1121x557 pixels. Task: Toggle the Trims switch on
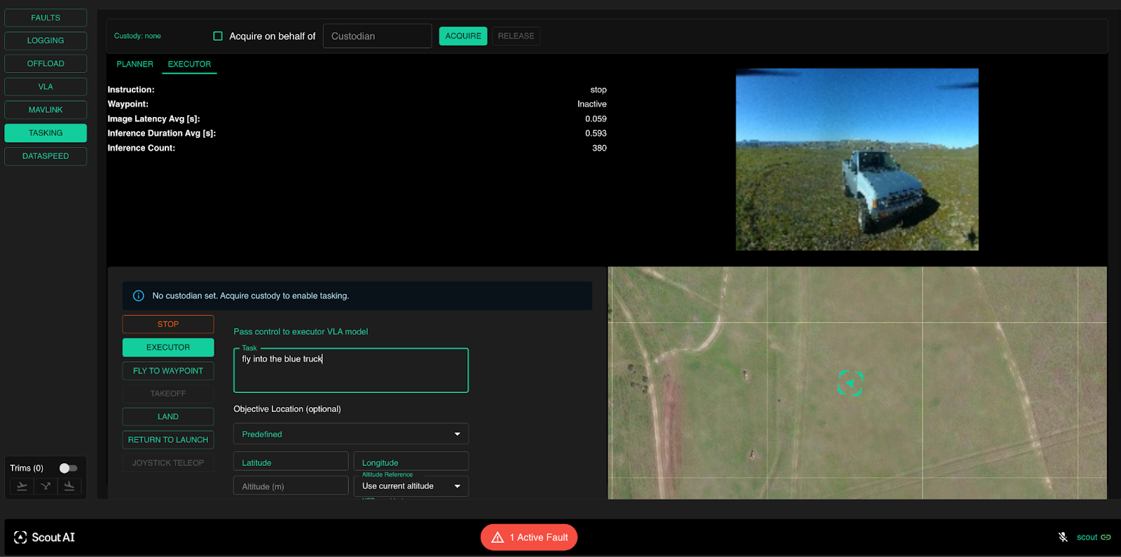click(x=68, y=468)
